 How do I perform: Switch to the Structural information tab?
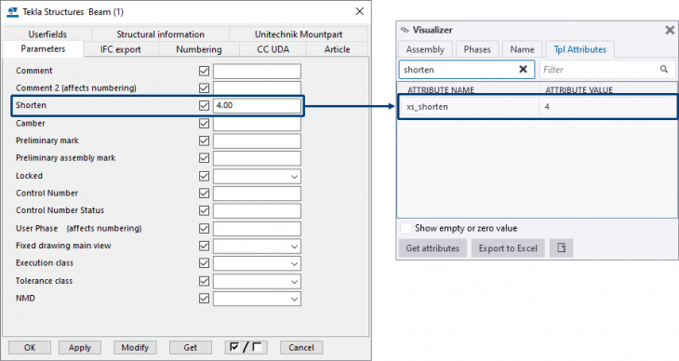click(x=160, y=34)
